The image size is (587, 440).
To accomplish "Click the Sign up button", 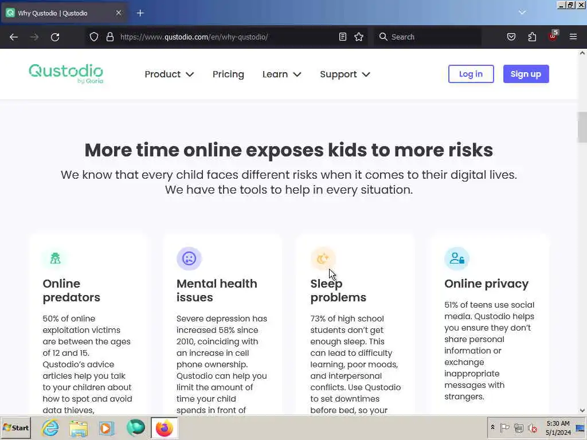I will 526,74.
